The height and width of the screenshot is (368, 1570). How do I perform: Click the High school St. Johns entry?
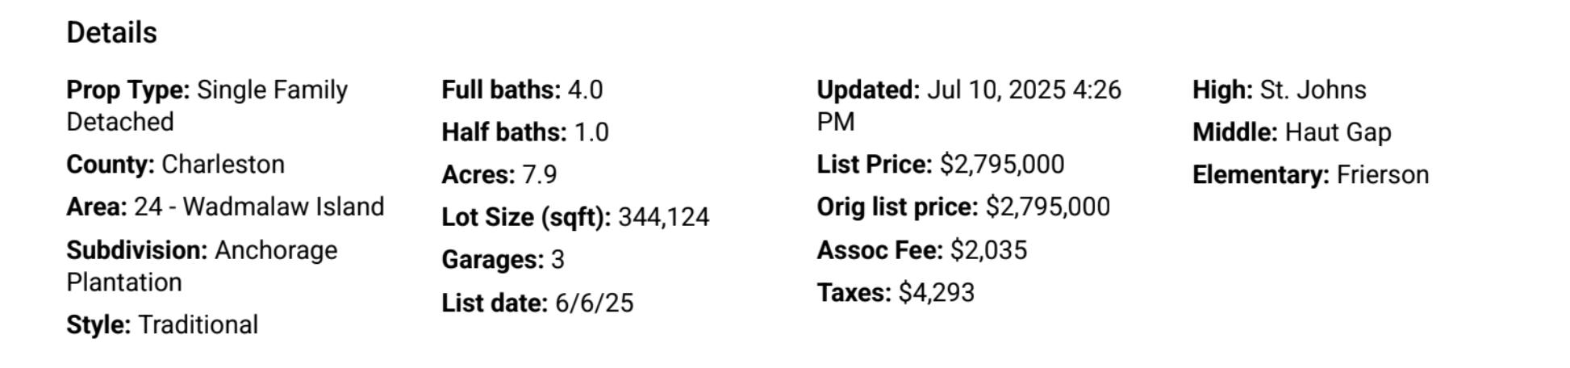1280,90
